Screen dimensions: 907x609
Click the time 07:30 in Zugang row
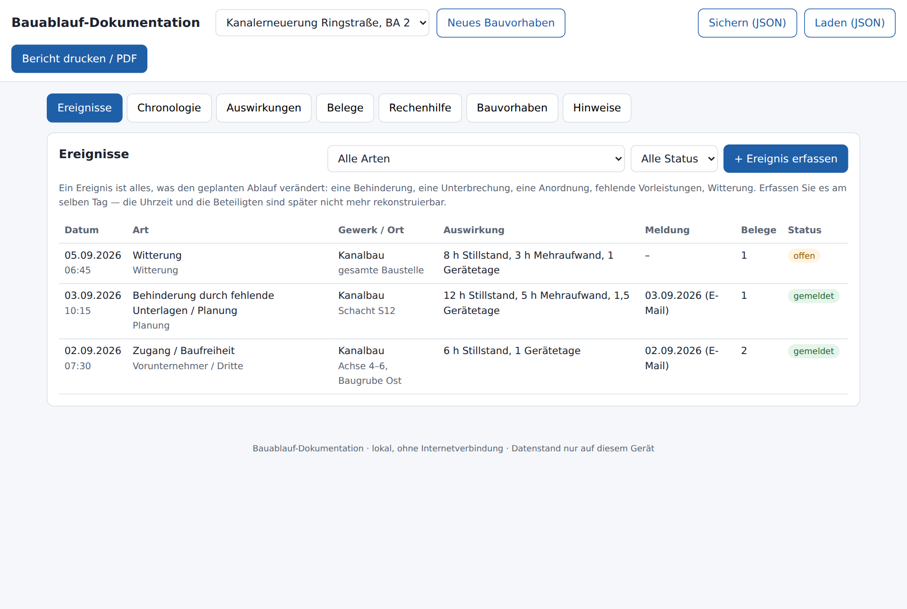click(x=77, y=366)
